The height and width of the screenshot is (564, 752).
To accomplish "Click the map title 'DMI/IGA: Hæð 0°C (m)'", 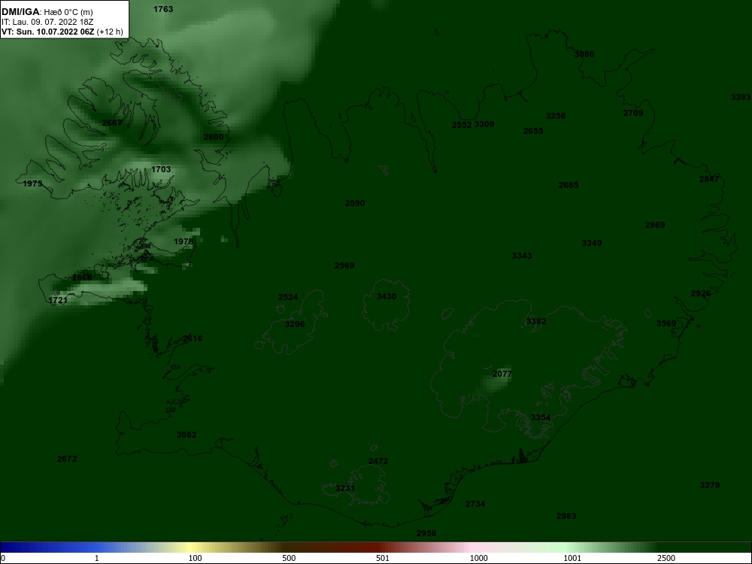I will click(x=47, y=12).
